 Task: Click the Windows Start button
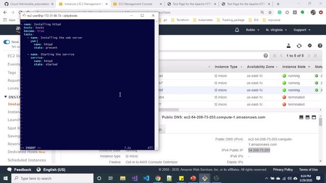pos(6,178)
